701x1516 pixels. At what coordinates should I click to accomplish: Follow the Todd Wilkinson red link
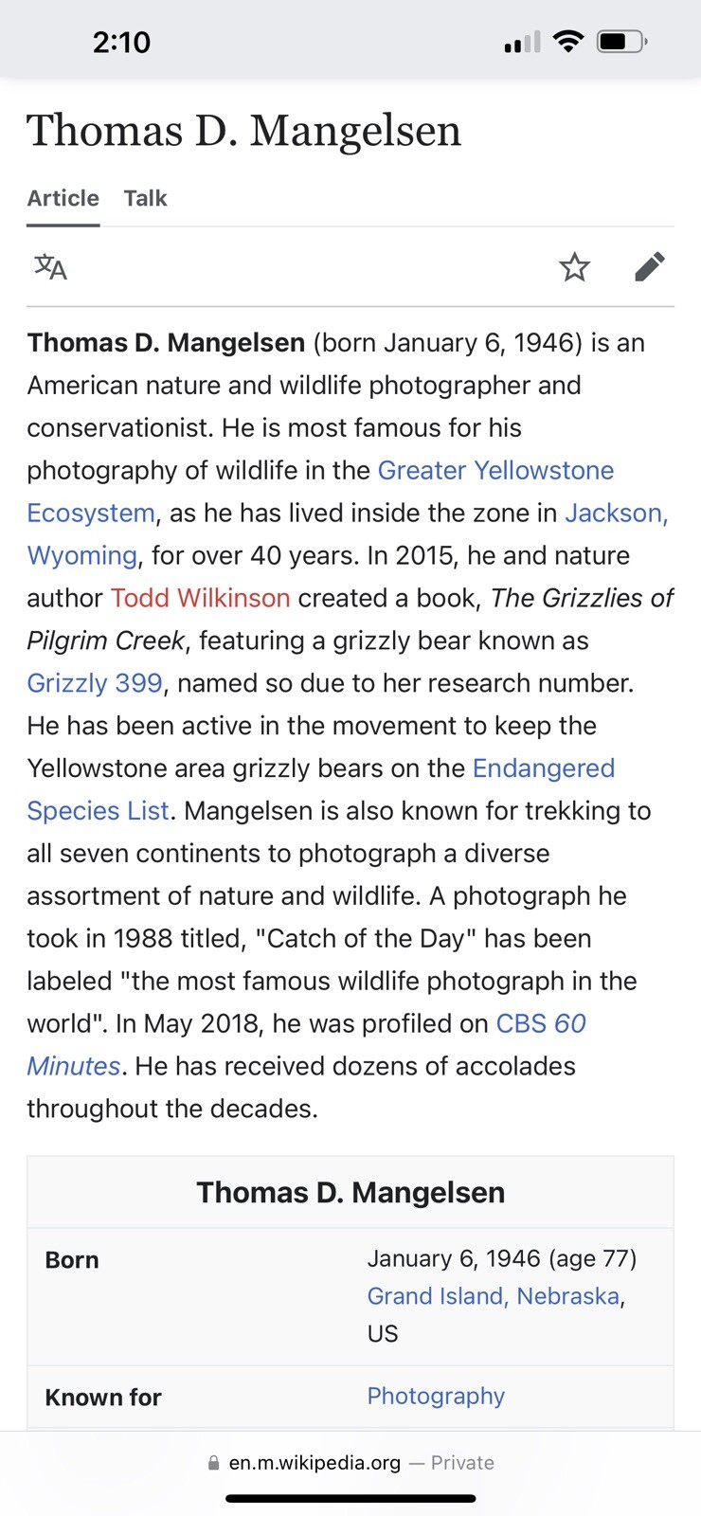tap(200, 598)
